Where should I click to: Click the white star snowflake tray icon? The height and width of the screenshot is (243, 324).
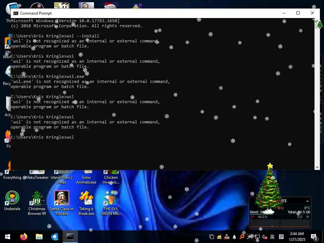tap(249, 237)
